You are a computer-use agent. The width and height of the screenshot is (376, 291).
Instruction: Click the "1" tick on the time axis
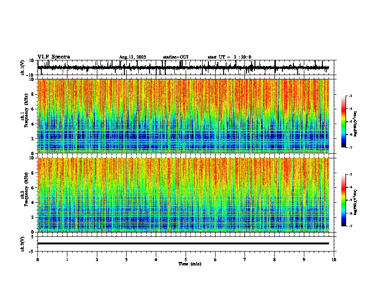click(67, 260)
